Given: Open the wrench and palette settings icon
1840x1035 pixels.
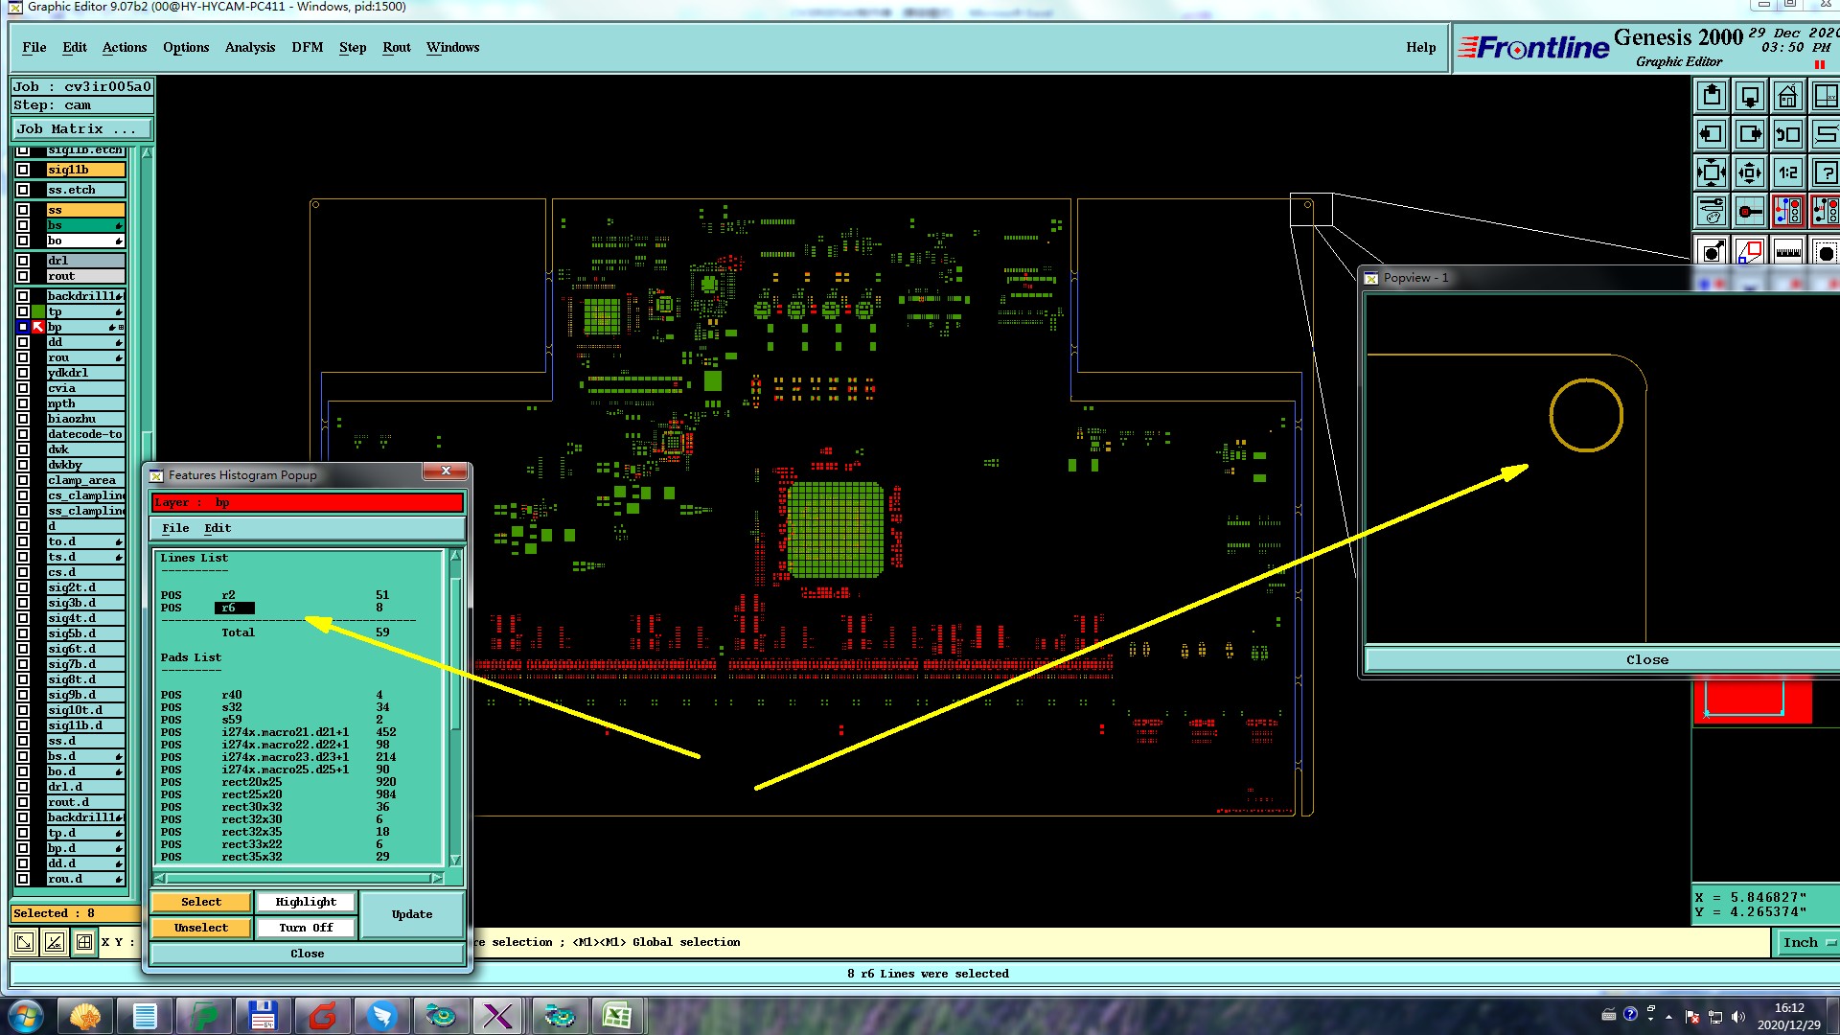Looking at the screenshot, I should tap(1712, 210).
